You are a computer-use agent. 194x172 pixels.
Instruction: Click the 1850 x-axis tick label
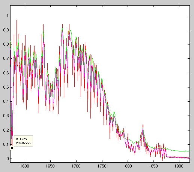coord(153,166)
